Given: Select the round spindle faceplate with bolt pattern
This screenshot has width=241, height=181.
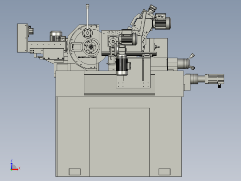Looking at the screenshot, I should point(91,46).
